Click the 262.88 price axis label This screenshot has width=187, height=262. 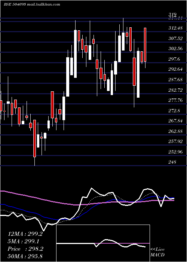(175, 131)
